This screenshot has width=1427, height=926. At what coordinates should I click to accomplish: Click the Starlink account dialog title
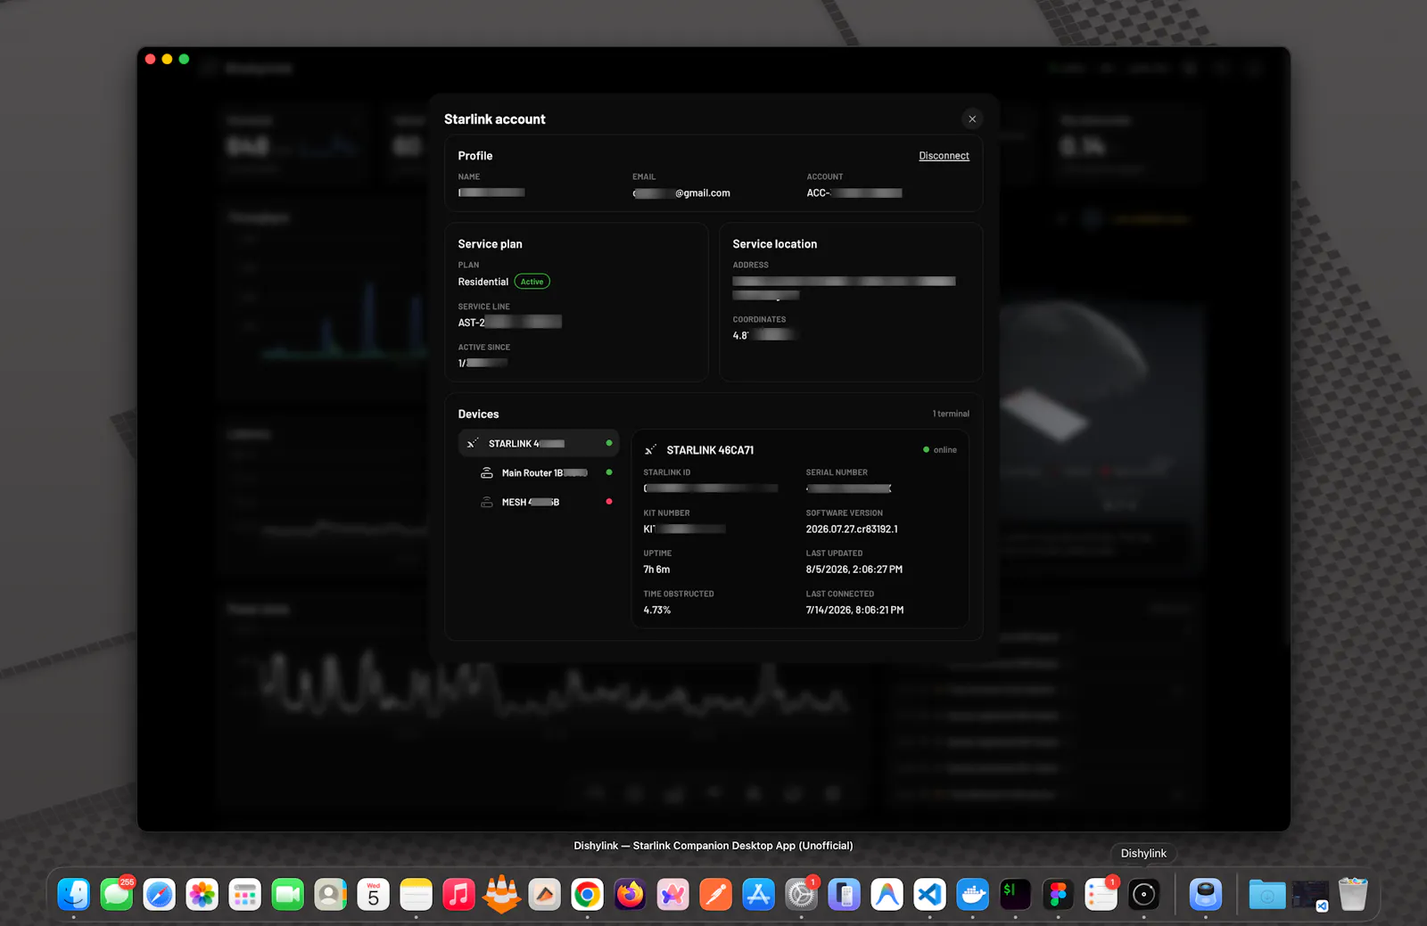tap(495, 119)
